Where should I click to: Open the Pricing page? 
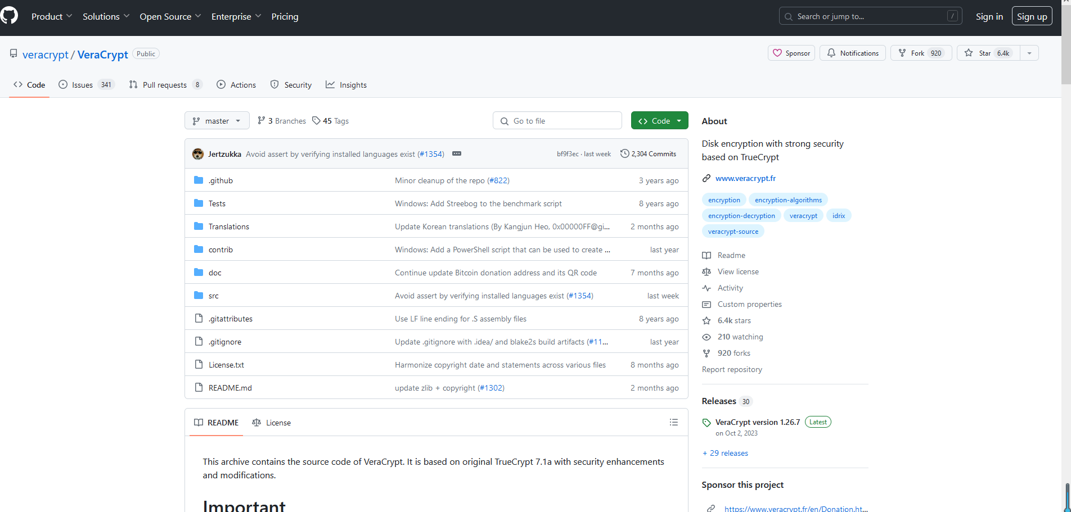pyautogui.click(x=285, y=16)
